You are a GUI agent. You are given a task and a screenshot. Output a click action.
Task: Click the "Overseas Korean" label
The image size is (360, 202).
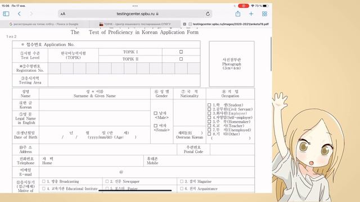[190, 137]
